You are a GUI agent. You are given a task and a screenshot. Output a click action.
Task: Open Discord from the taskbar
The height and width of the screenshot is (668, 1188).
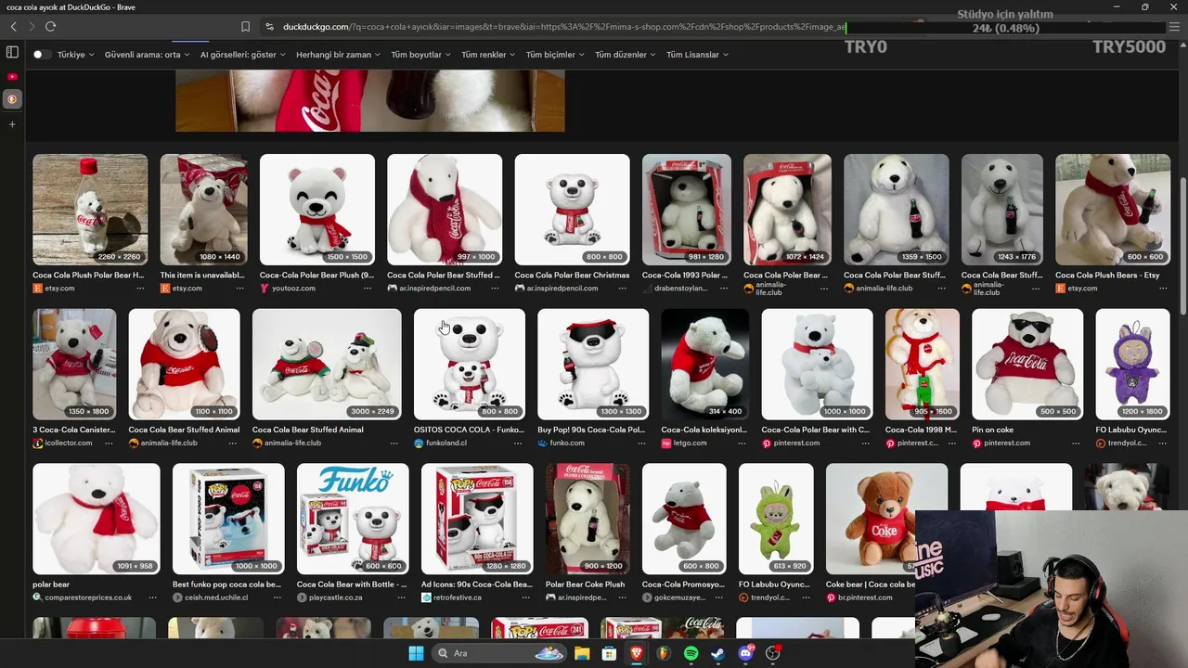(x=745, y=653)
